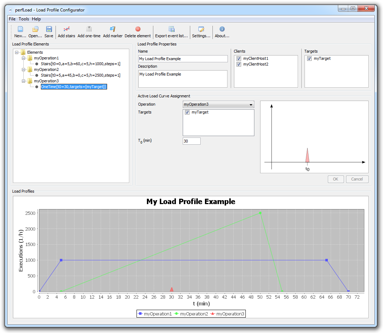Click the Open profile toolbar icon
The height and width of the screenshot is (333, 383).
tap(35, 29)
